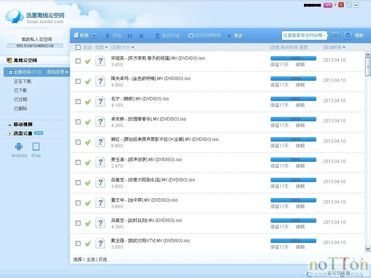Click the progress bar of 韩红 task

(293, 139)
